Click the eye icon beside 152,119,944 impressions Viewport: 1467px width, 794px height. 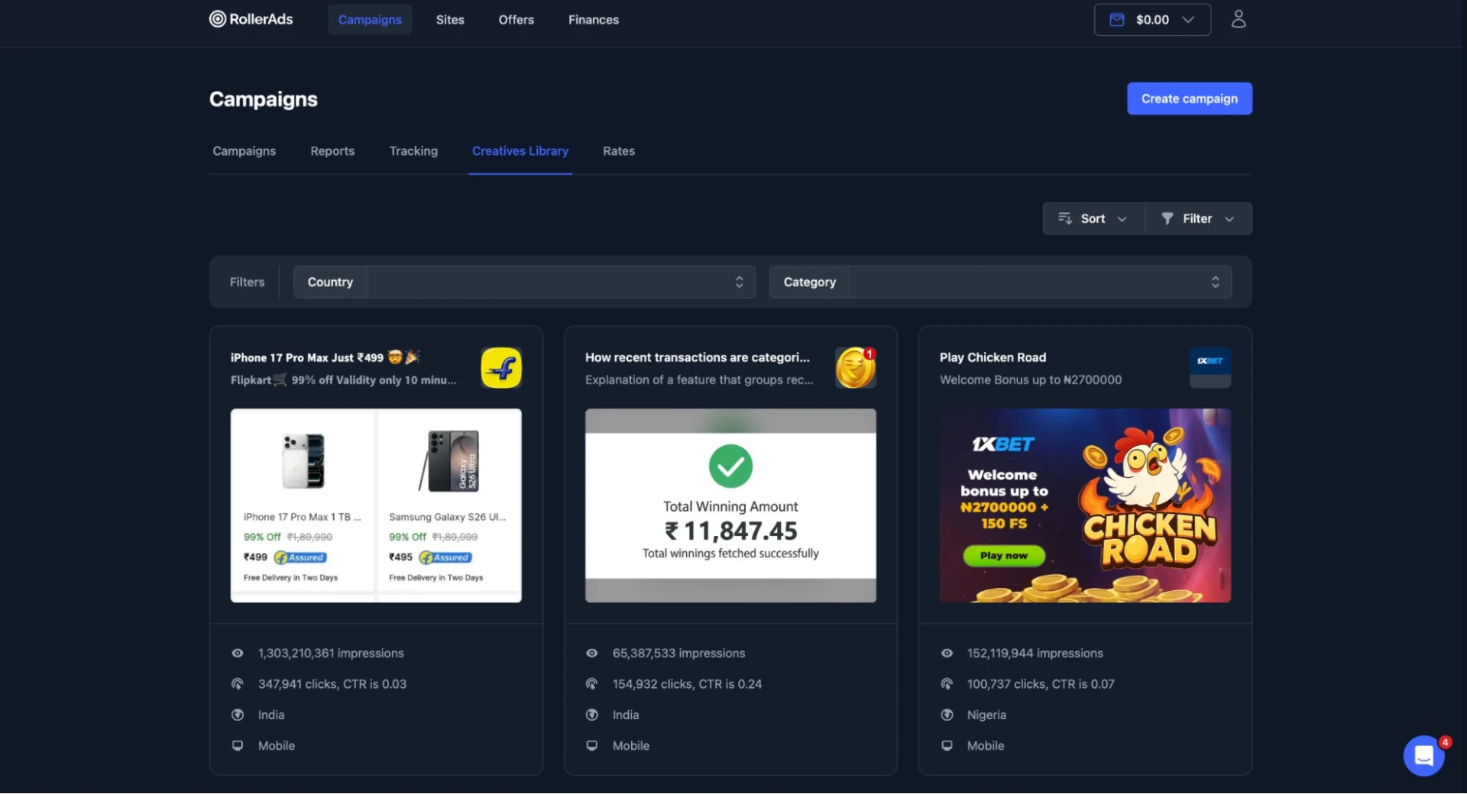point(947,654)
